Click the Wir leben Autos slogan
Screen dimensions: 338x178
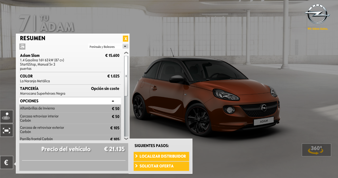[x=318, y=29]
